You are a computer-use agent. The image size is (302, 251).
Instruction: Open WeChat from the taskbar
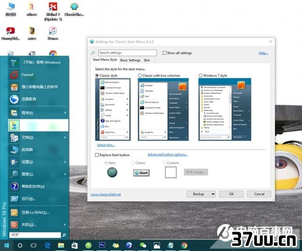pyautogui.click(x=143, y=245)
